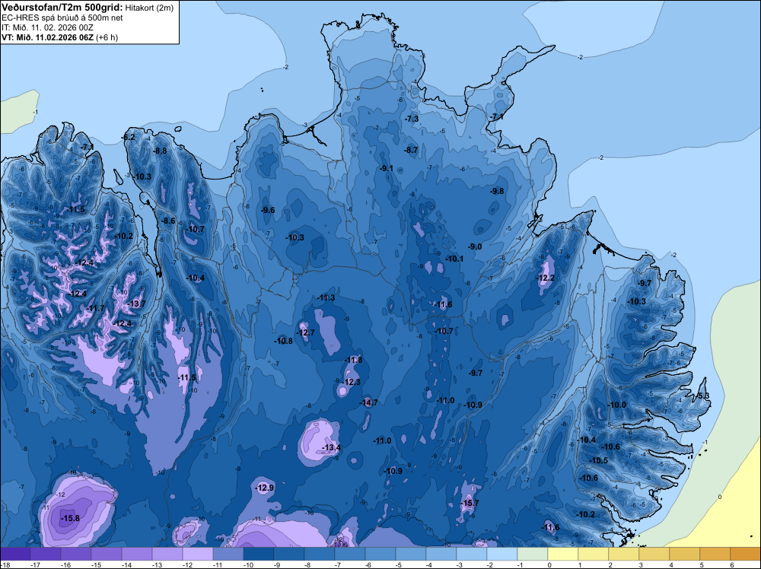Click the -5.3 temperature label

(x=703, y=396)
